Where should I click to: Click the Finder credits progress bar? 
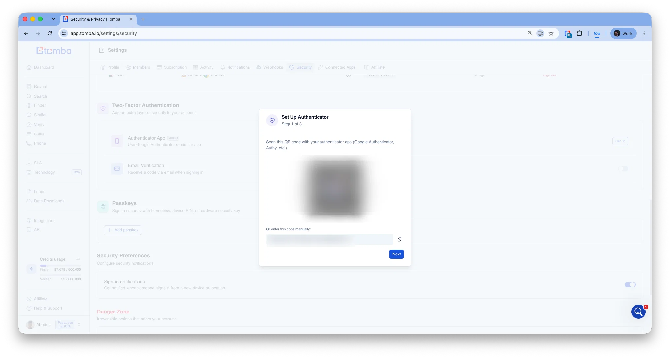pos(60,265)
